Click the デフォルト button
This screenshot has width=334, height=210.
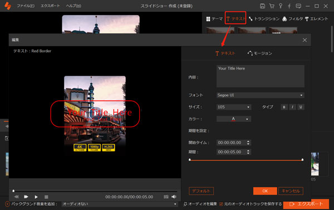(x=201, y=191)
